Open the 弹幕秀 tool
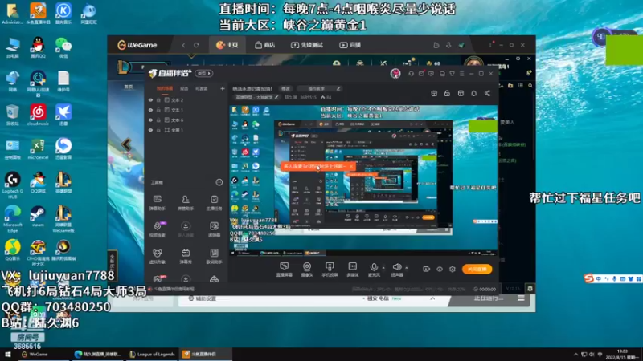Screen dimensions: 643x361 point(186,256)
